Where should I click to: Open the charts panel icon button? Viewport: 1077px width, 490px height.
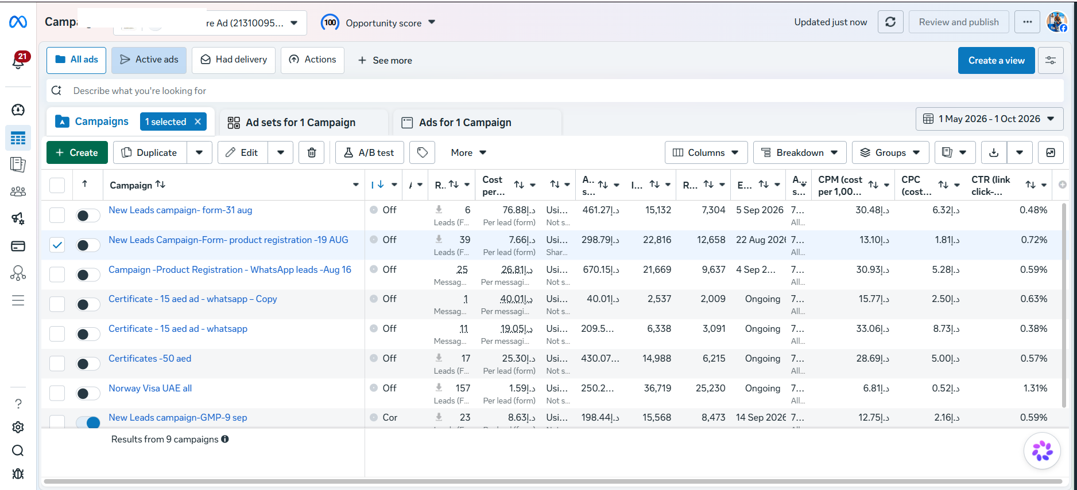coord(1051,152)
